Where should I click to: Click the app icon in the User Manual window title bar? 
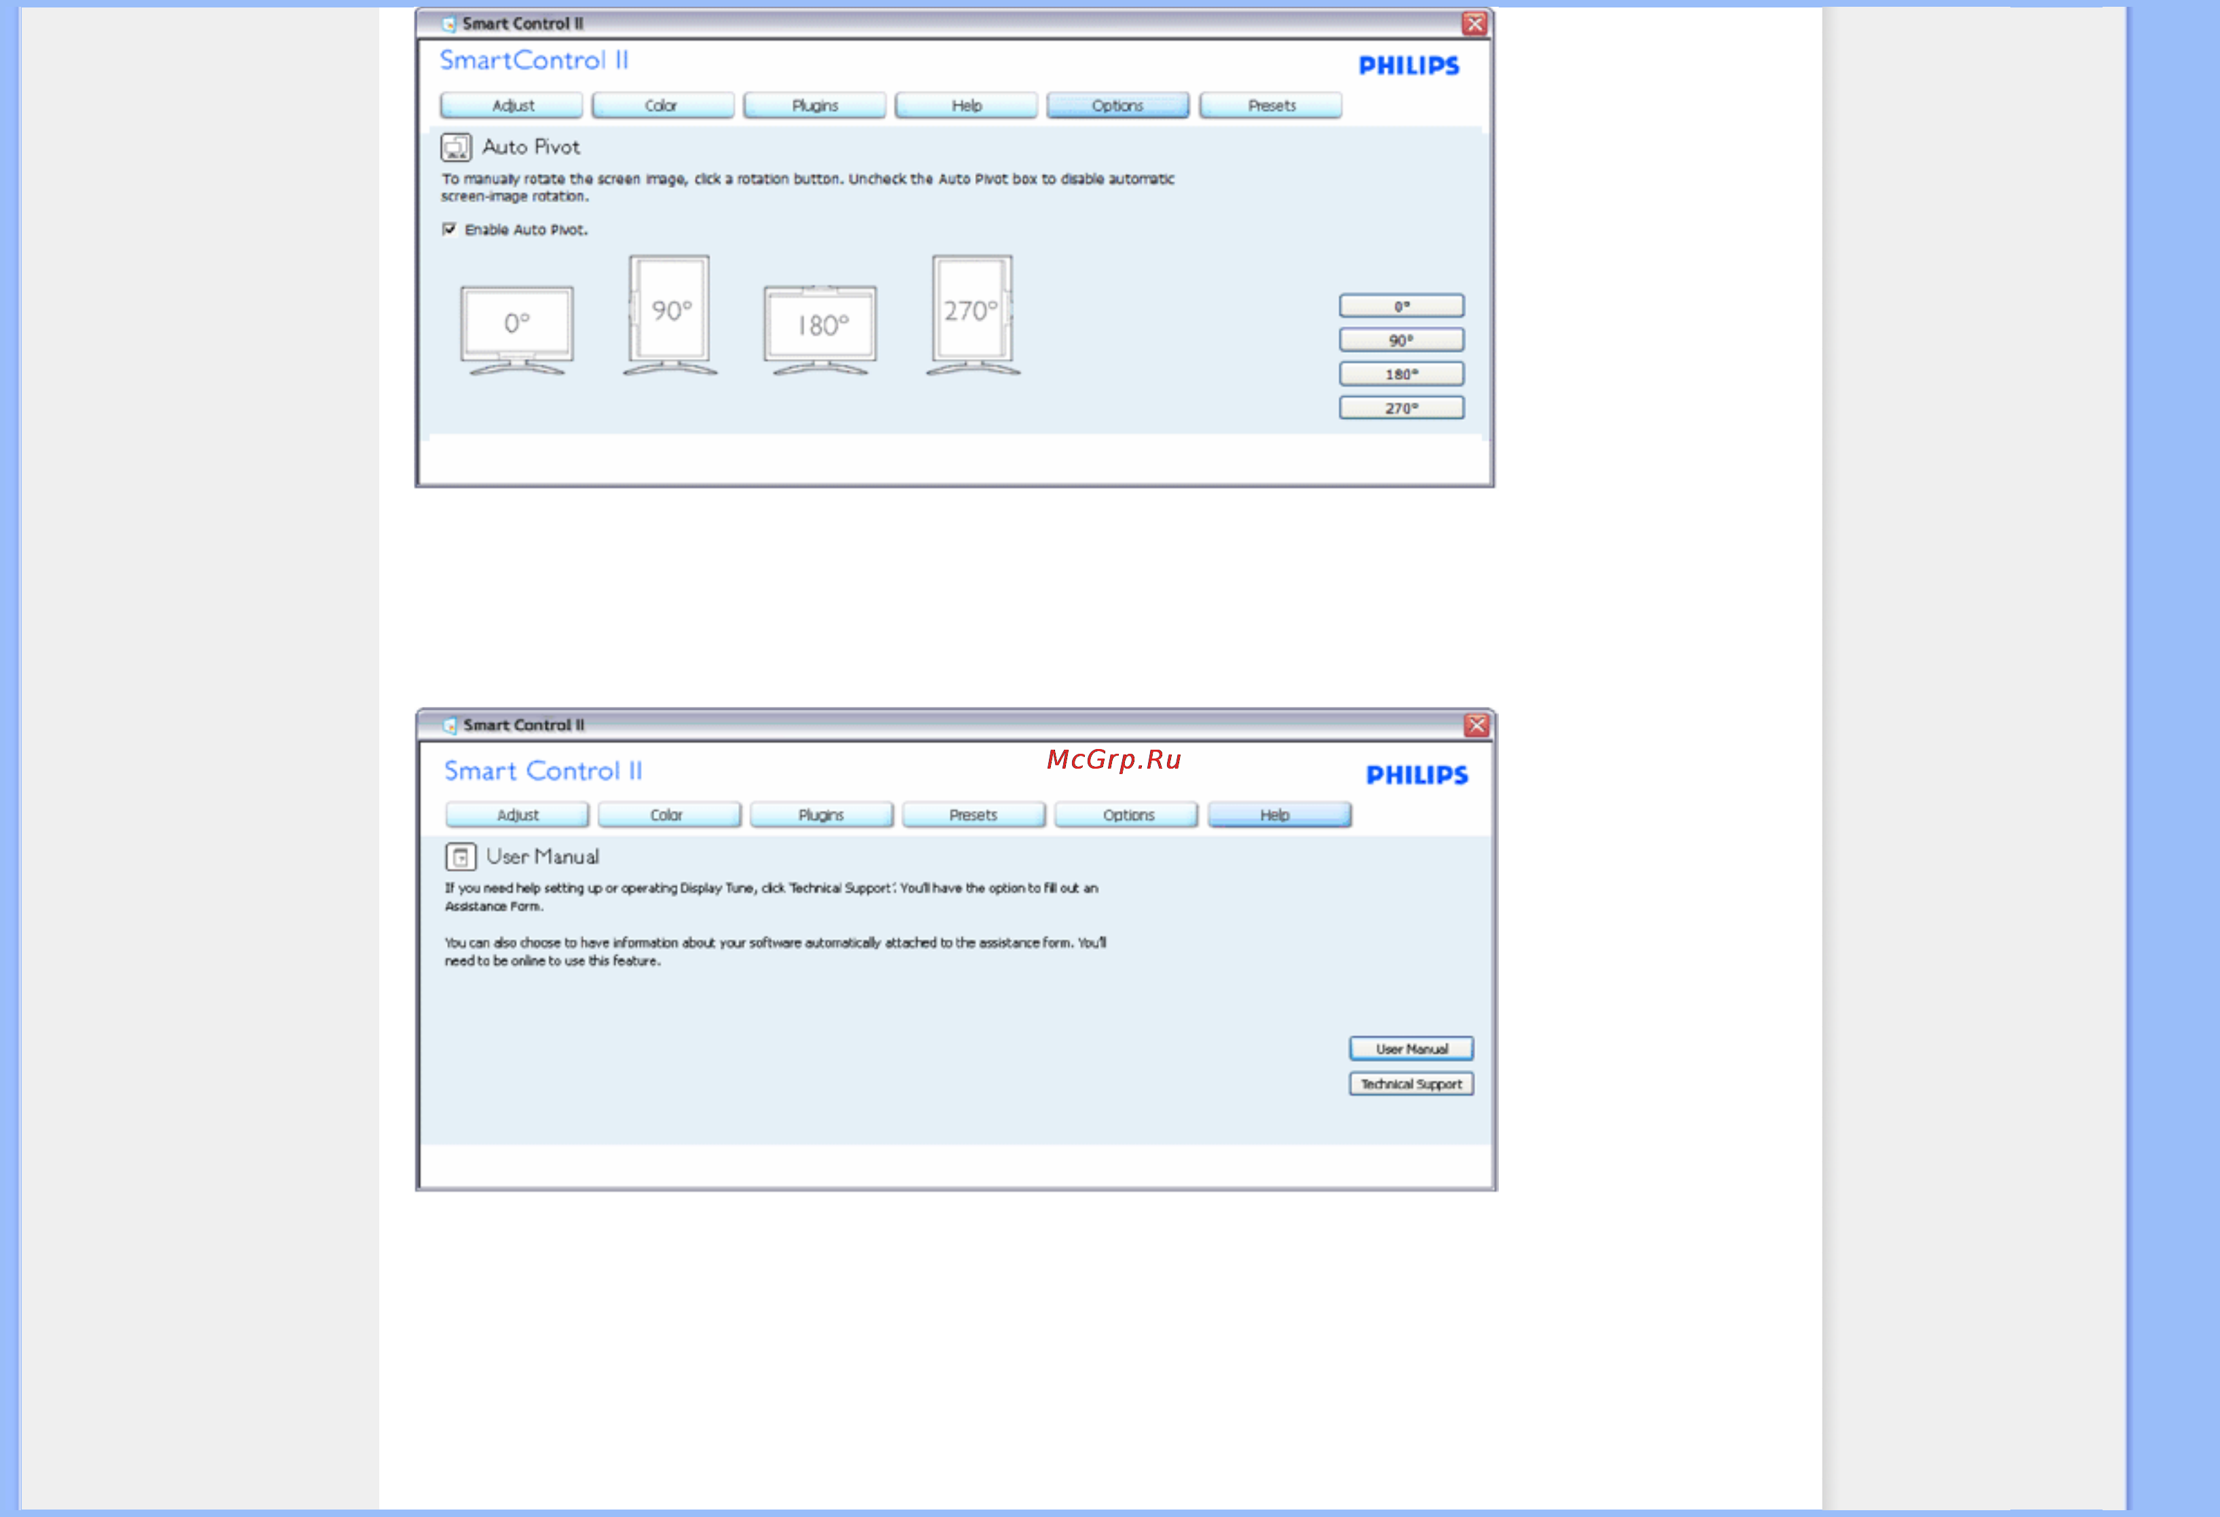[x=450, y=725]
